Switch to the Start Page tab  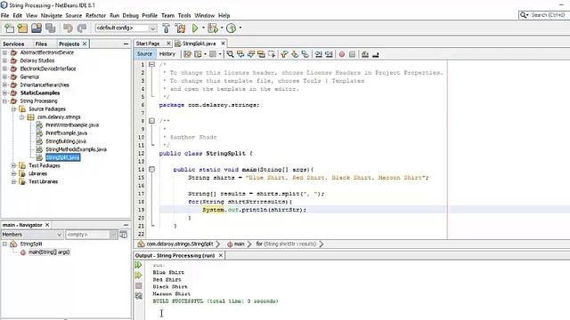coord(148,44)
